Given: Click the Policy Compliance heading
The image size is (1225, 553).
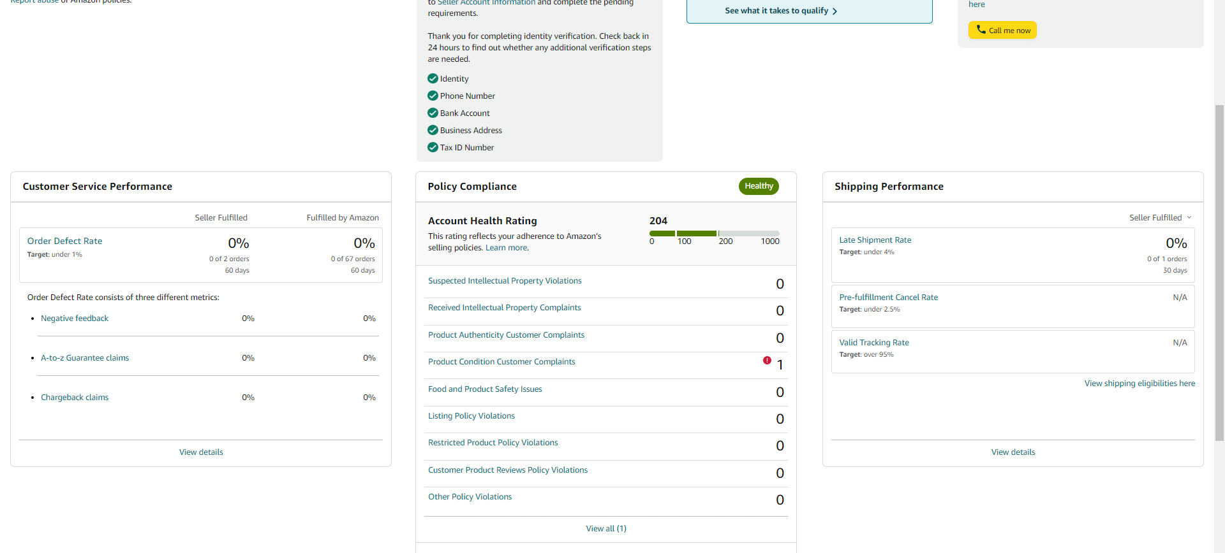Looking at the screenshot, I should click(x=472, y=187).
